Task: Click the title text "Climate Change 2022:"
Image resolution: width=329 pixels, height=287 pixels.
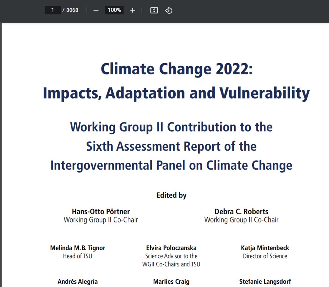Action: 177,69
